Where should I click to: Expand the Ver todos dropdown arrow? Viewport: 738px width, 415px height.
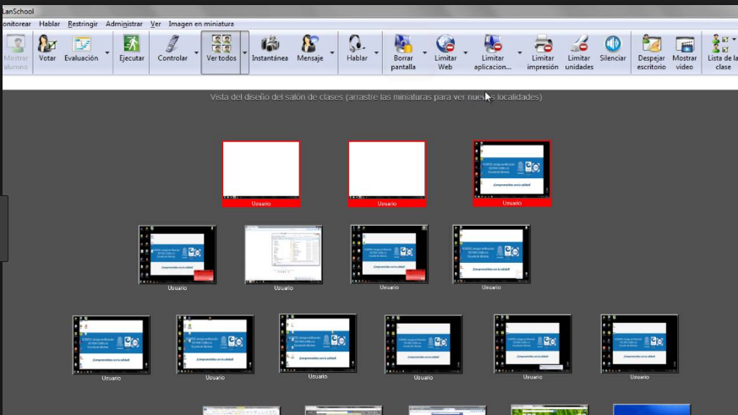pos(245,52)
